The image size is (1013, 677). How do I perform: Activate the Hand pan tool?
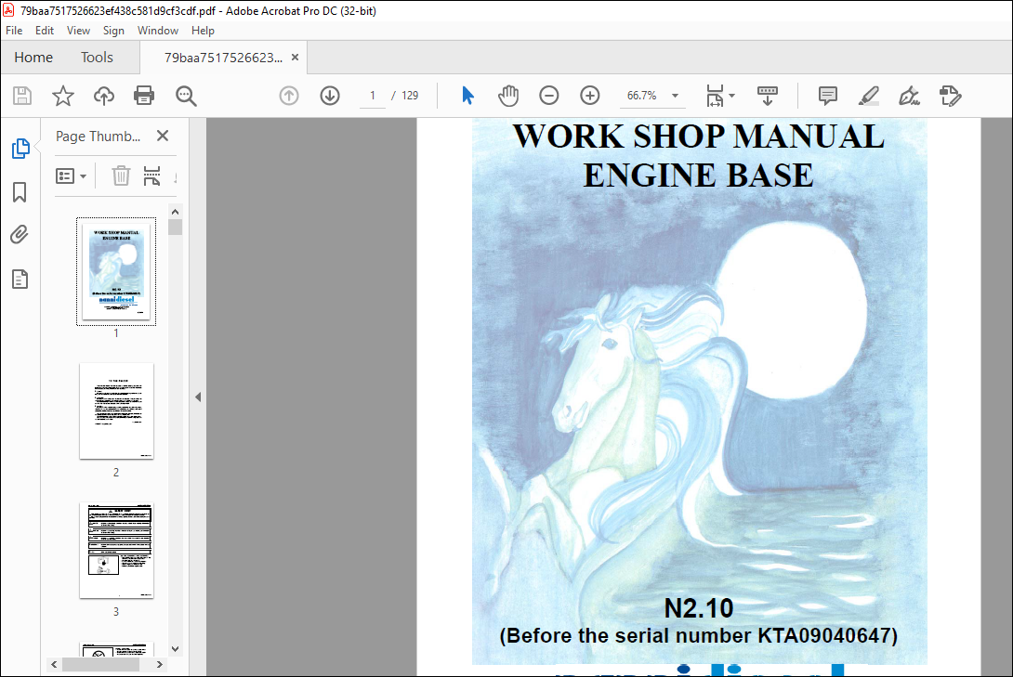coord(508,96)
